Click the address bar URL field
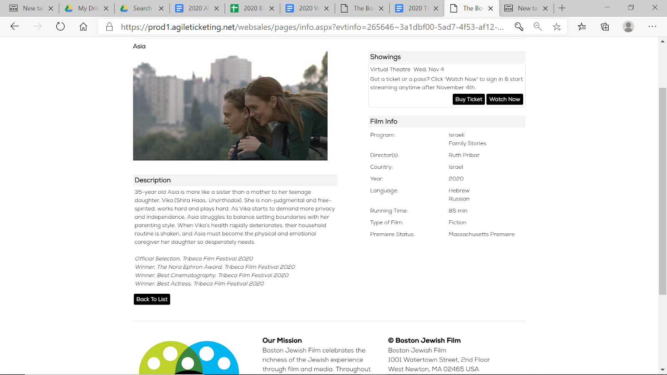 tap(312, 27)
